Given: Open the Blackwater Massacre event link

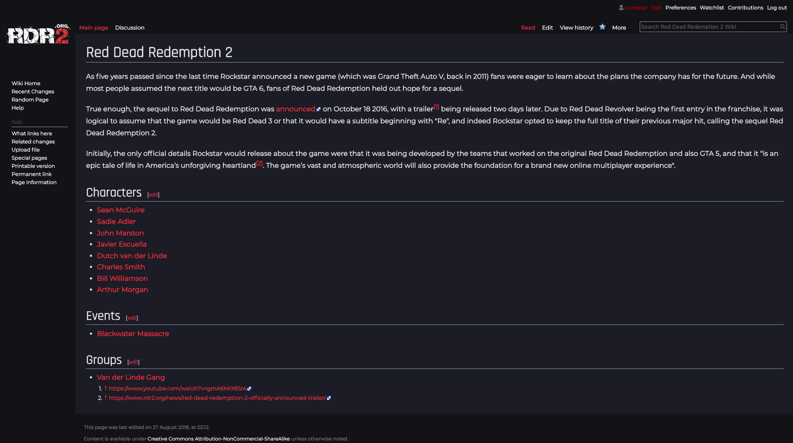Looking at the screenshot, I should tap(133, 333).
